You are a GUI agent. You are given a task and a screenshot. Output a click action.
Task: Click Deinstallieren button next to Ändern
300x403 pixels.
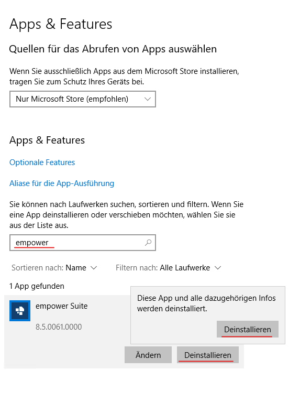pyautogui.click(x=208, y=355)
